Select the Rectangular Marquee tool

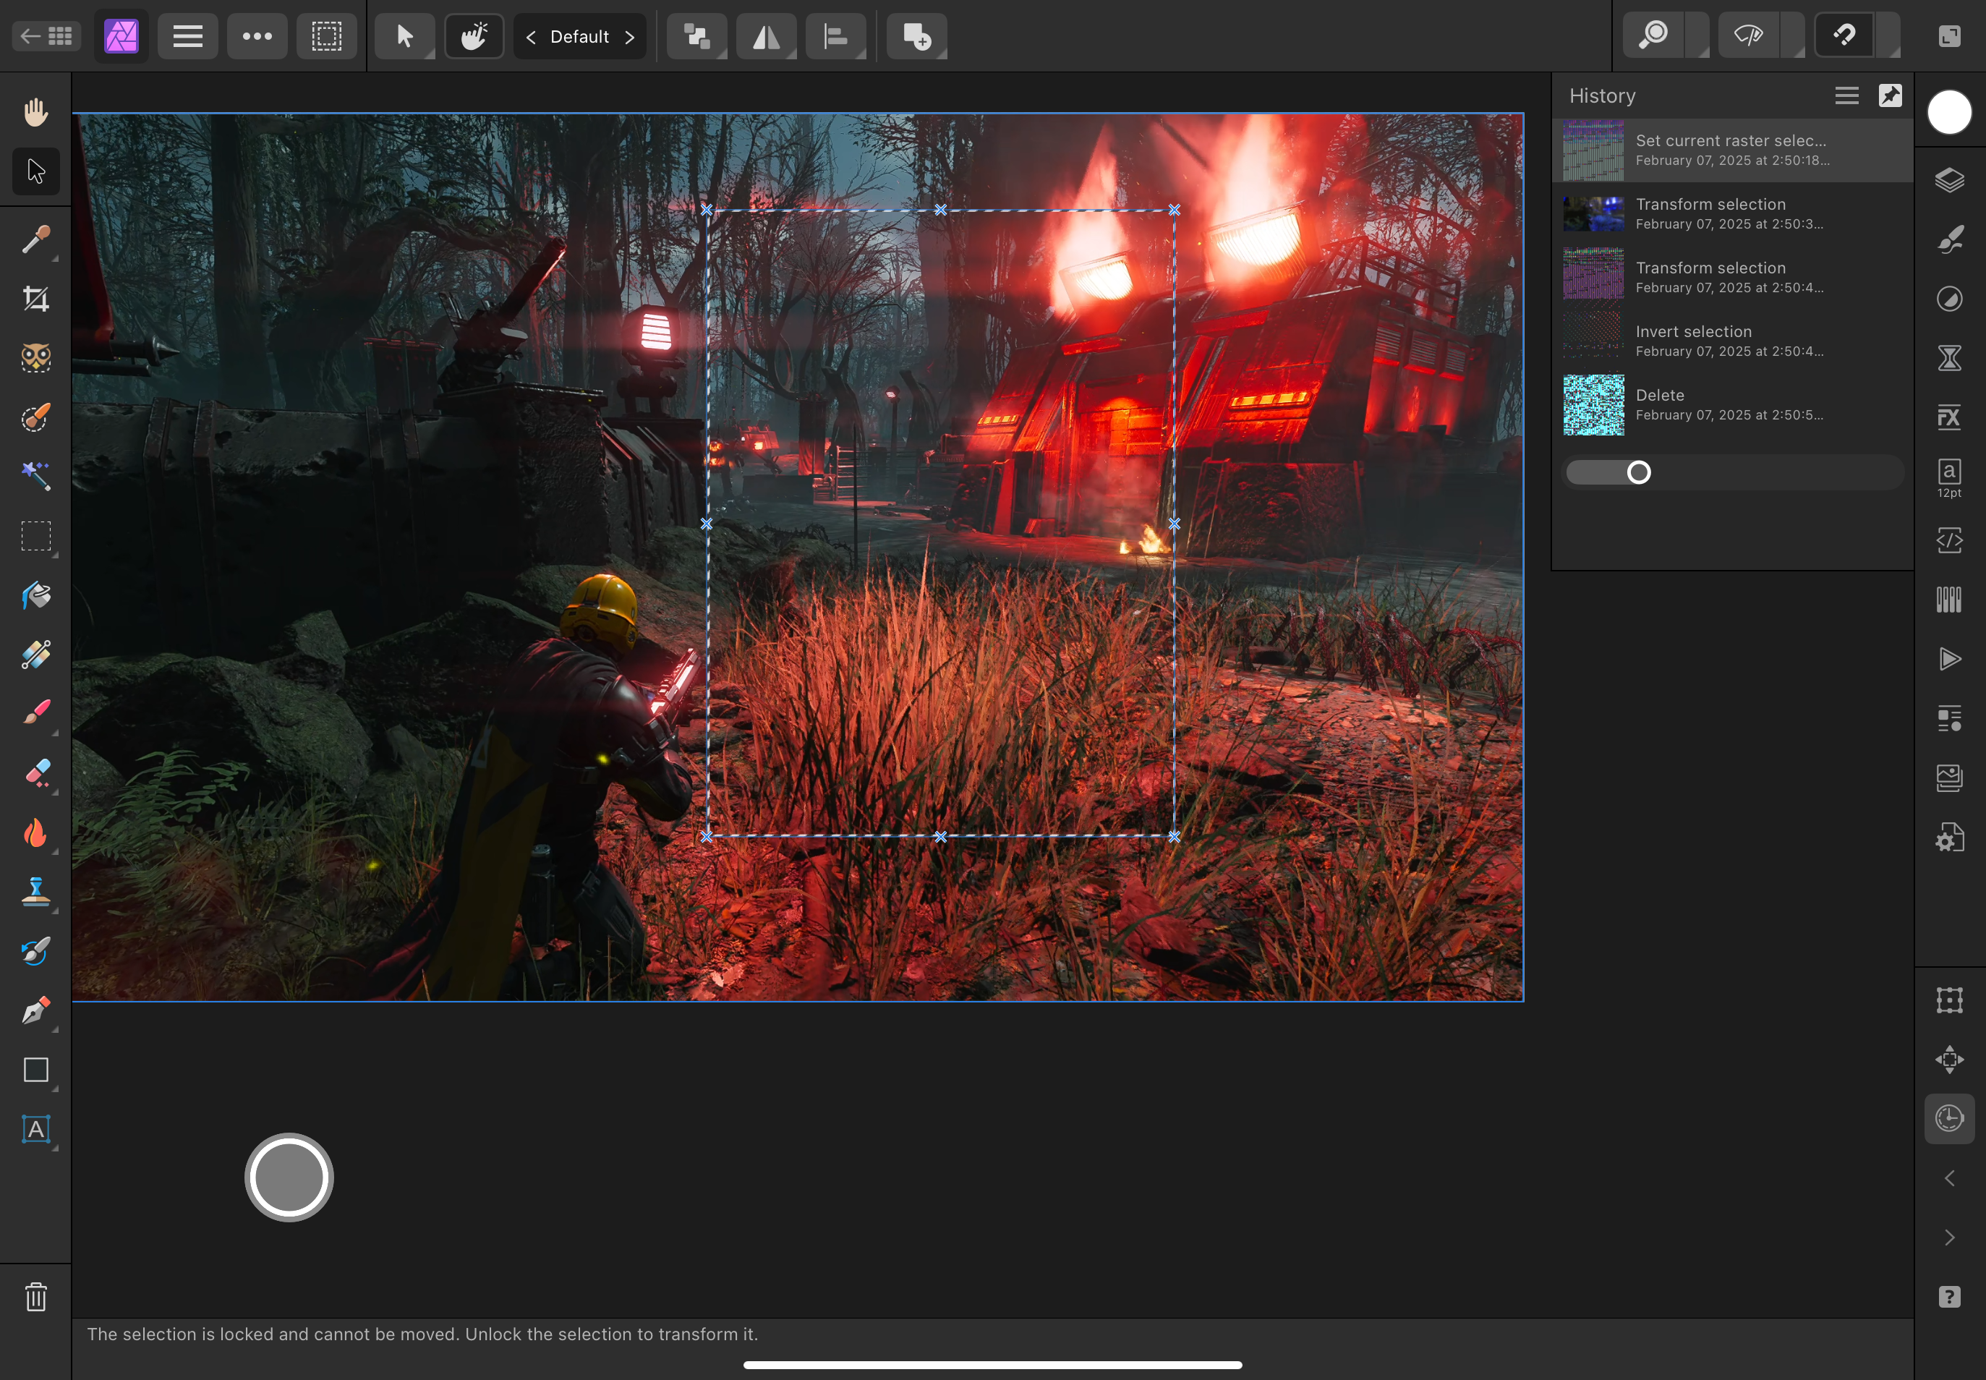(35, 536)
